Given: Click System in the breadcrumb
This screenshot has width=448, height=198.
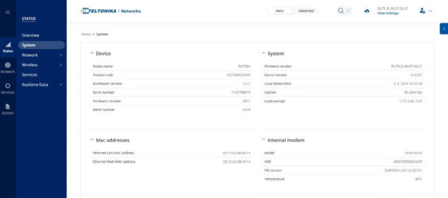Looking at the screenshot, I should click(x=102, y=34).
